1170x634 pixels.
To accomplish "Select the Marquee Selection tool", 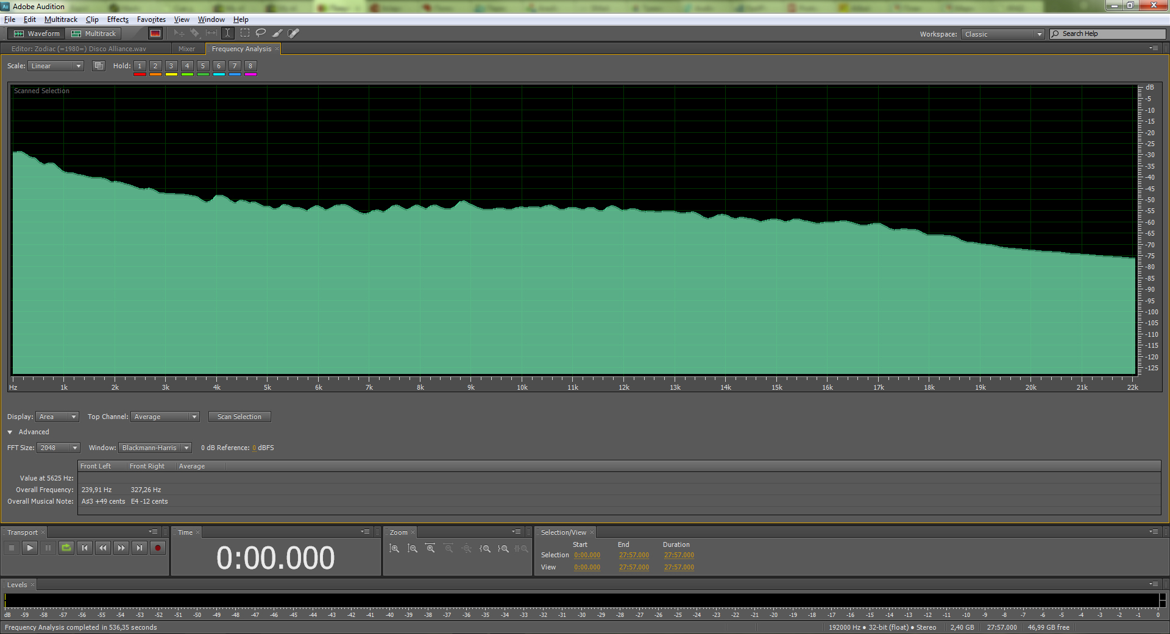I will (245, 33).
